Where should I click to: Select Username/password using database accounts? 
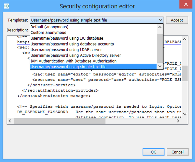pos(72,44)
